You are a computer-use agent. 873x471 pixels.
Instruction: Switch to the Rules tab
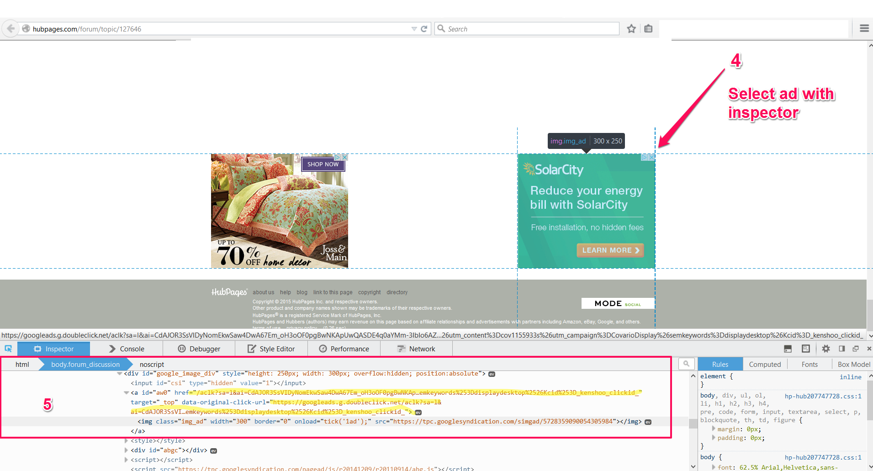(x=720, y=364)
